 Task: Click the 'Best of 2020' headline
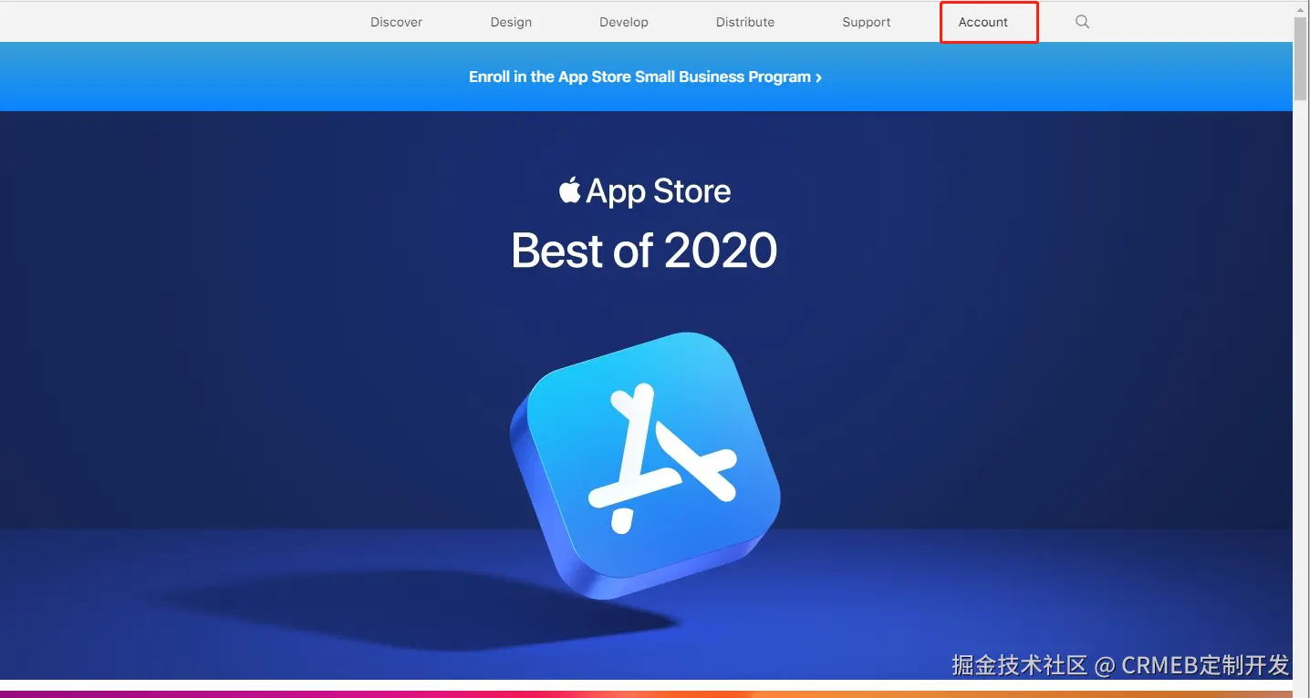644,251
